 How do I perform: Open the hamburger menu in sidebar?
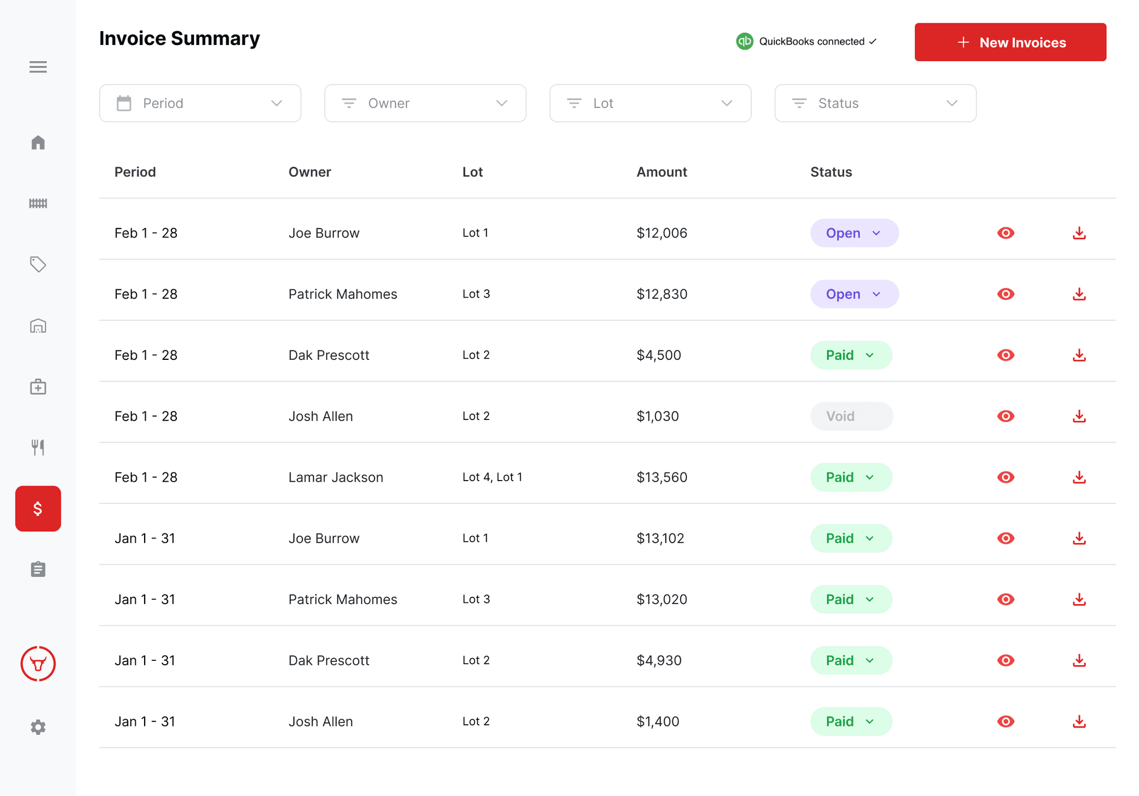[x=38, y=67]
